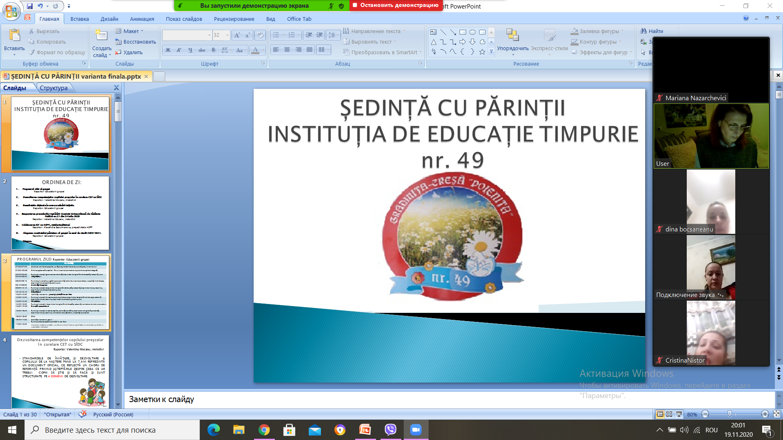This screenshot has height=440, width=783.
Task: Toggle italic К formatting
Action: [x=179, y=50]
